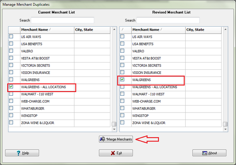Check WEB-CHARGE.COM in Revised Merchant List
The image size is (236, 165).
tap(122, 101)
